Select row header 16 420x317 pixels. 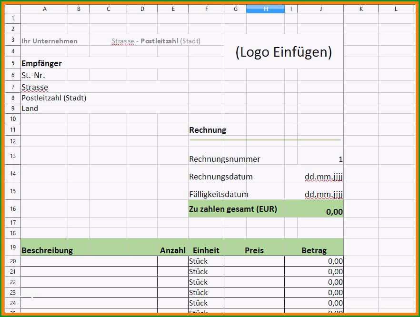[x=13, y=208]
